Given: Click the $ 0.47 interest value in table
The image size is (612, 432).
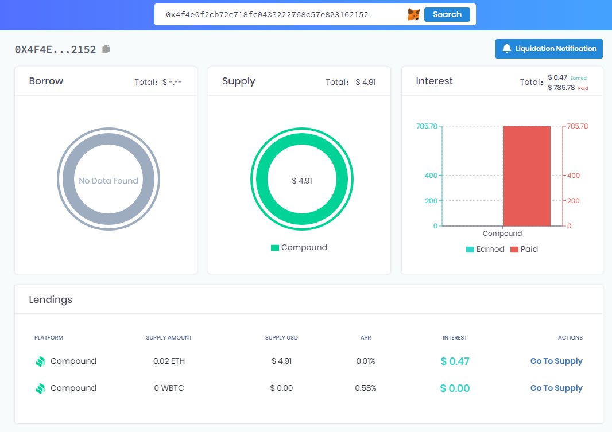Looking at the screenshot, I should click(x=455, y=361).
